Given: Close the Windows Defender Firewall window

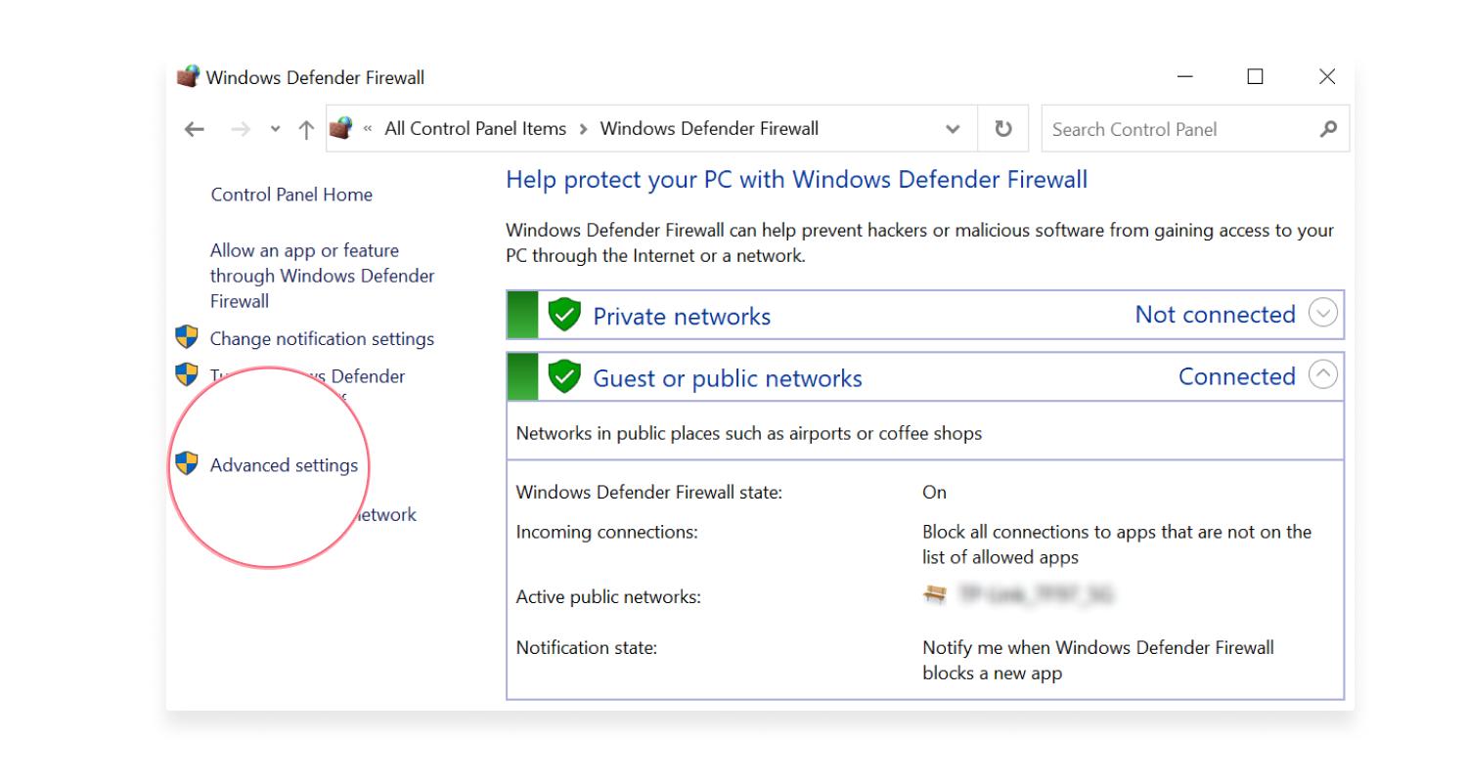Looking at the screenshot, I should 1327,76.
